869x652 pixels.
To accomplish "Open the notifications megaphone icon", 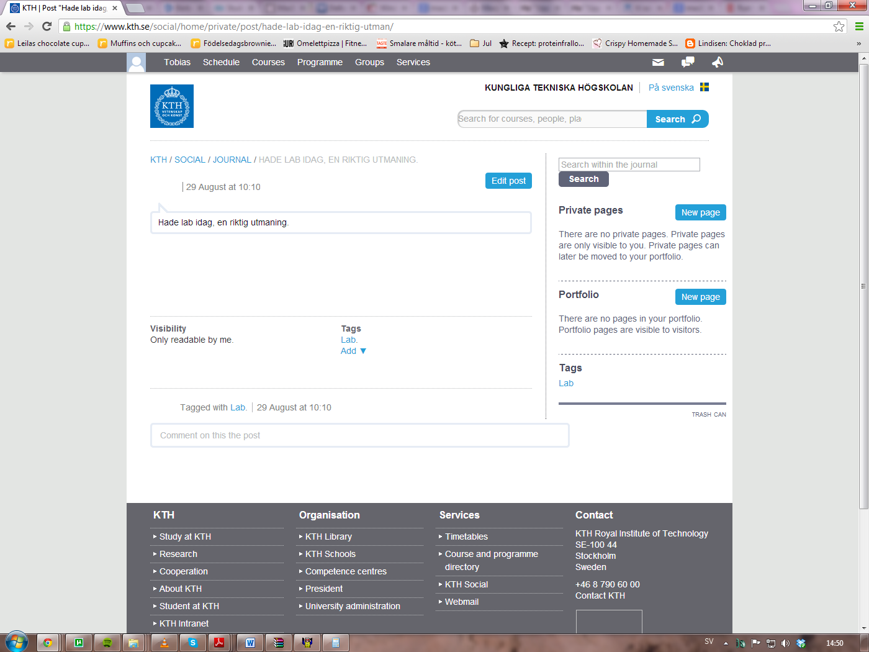I will click(718, 62).
